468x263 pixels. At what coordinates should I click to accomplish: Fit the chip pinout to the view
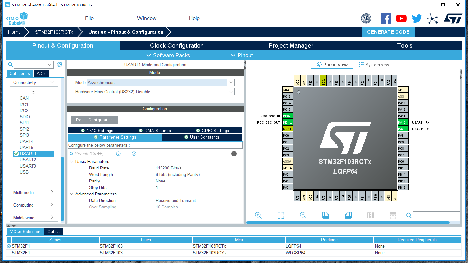click(281, 215)
